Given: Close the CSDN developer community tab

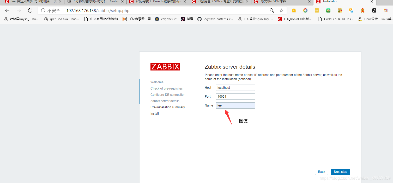Looking at the screenshot, I should click(x=247, y=2).
